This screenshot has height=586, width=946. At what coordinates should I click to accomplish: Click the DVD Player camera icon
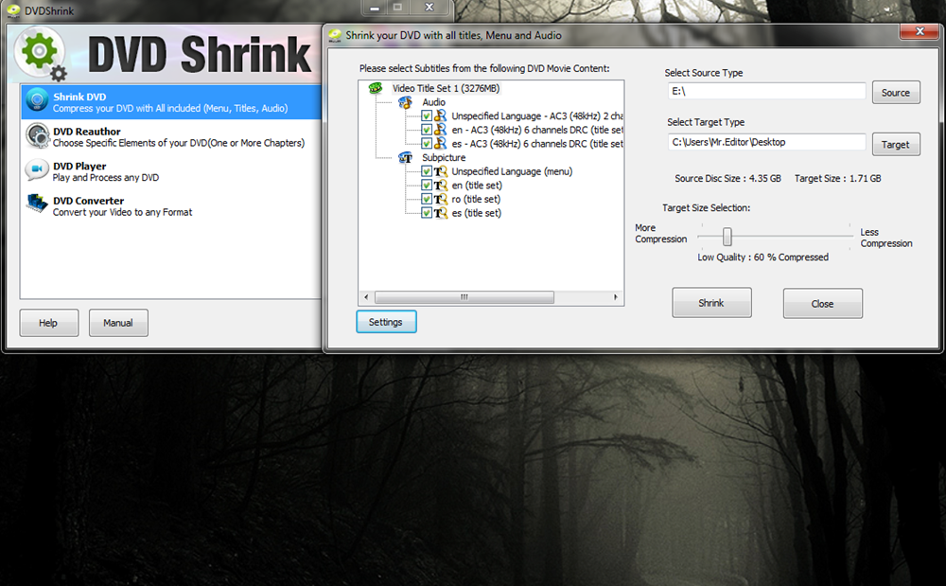(x=36, y=169)
